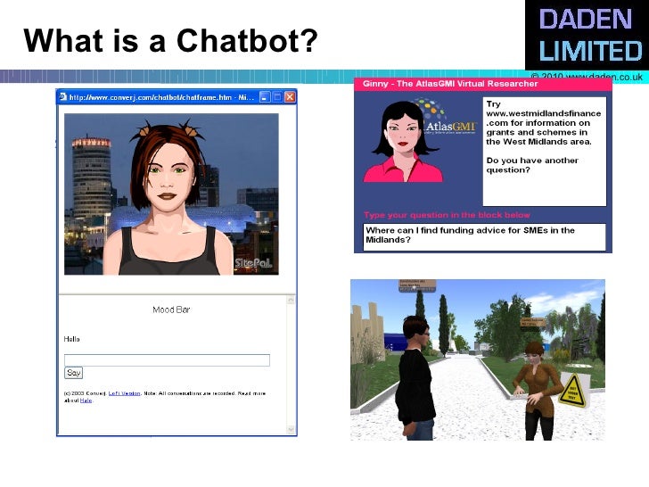Image resolution: width=649 pixels, height=487 pixels.
Task: Minimize the converj chatbot window
Action: click(265, 97)
